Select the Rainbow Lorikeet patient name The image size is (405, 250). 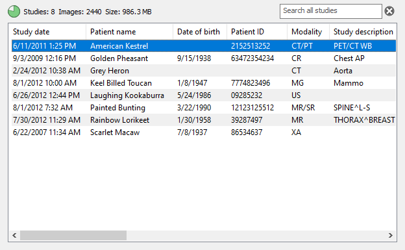click(120, 120)
